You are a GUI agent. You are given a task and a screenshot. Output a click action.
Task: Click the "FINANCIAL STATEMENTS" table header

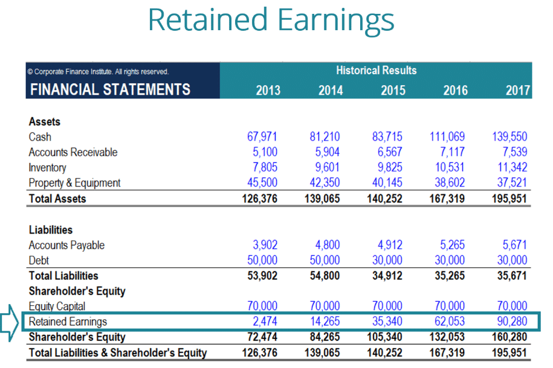[110, 89]
